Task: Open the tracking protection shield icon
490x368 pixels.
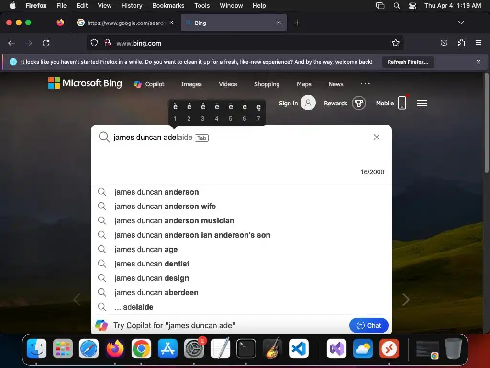Action: point(94,43)
